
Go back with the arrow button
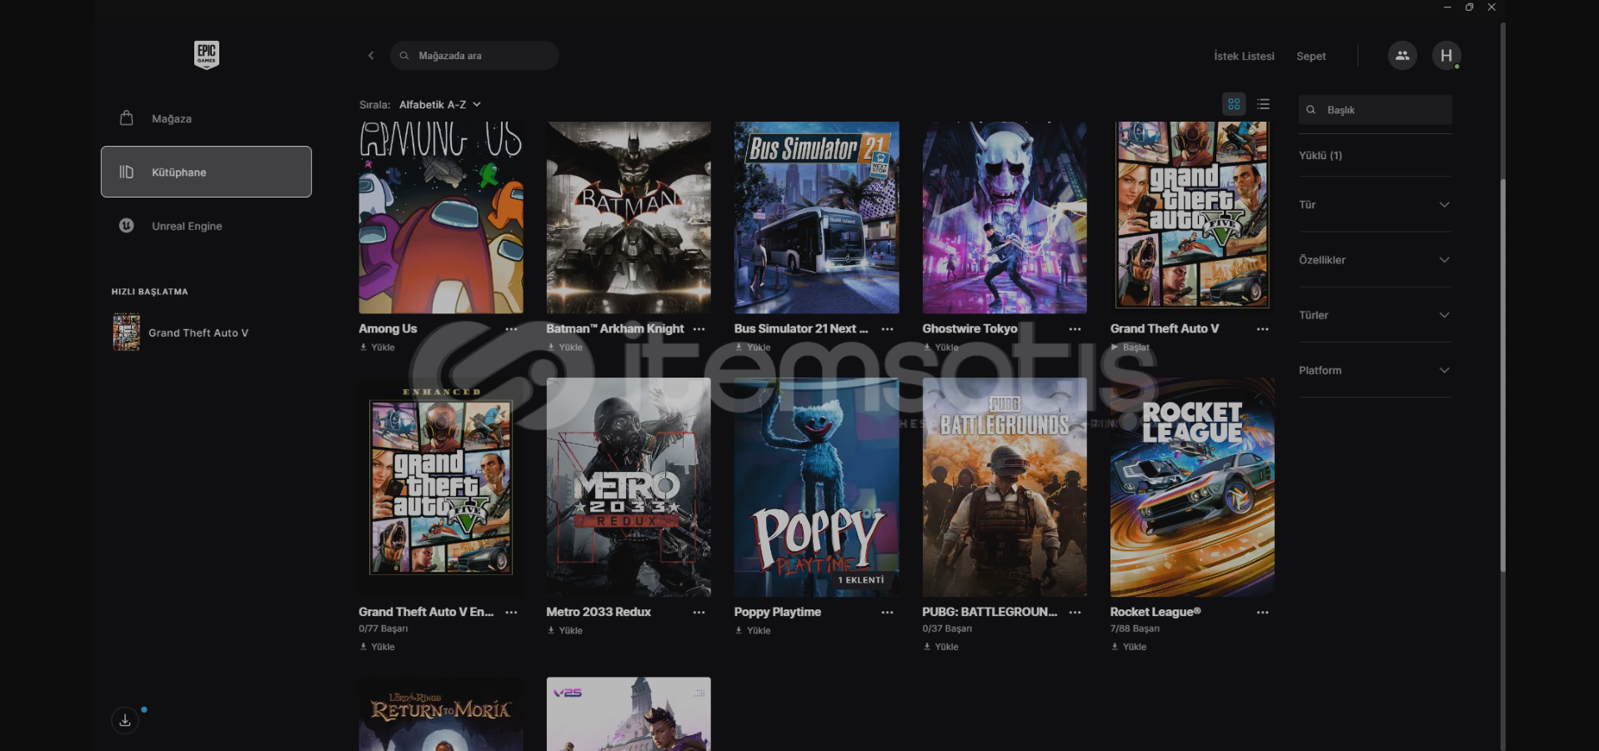pos(371,56)
